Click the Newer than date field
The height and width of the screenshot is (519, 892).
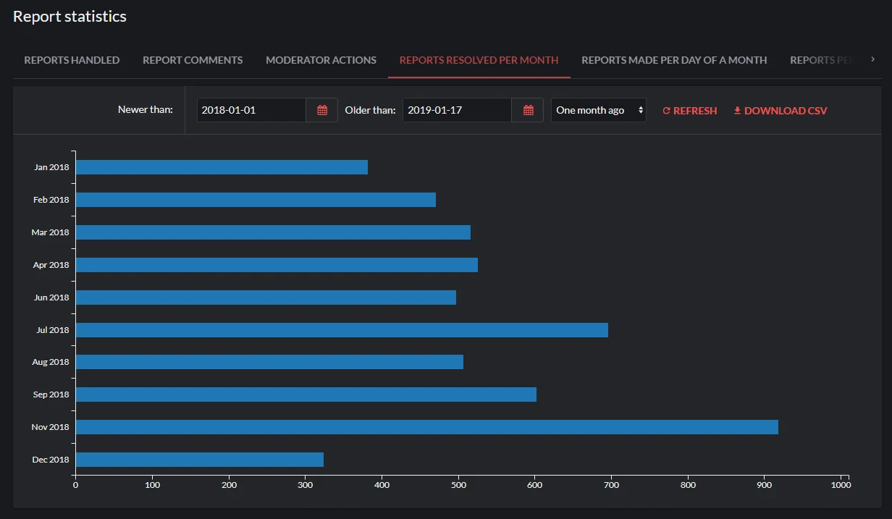[251, 110]
